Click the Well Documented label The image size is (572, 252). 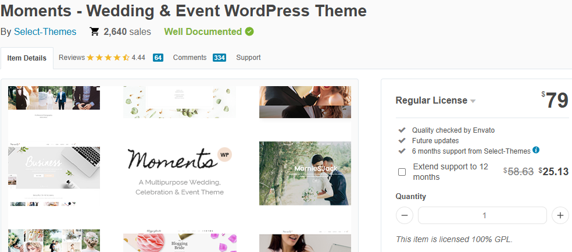tap(203, 32)
